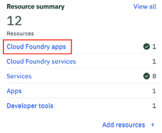Click the count 1 in Cloud Foundry services row

point(154,61)
